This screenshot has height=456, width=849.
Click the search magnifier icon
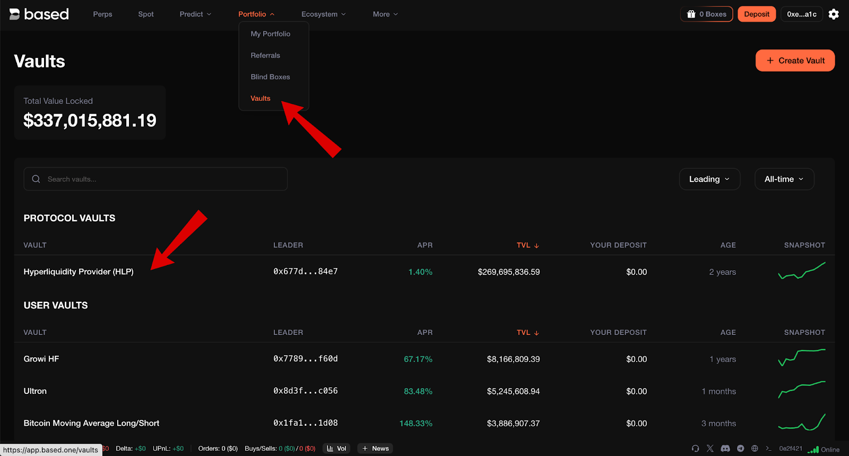(36, 179)
